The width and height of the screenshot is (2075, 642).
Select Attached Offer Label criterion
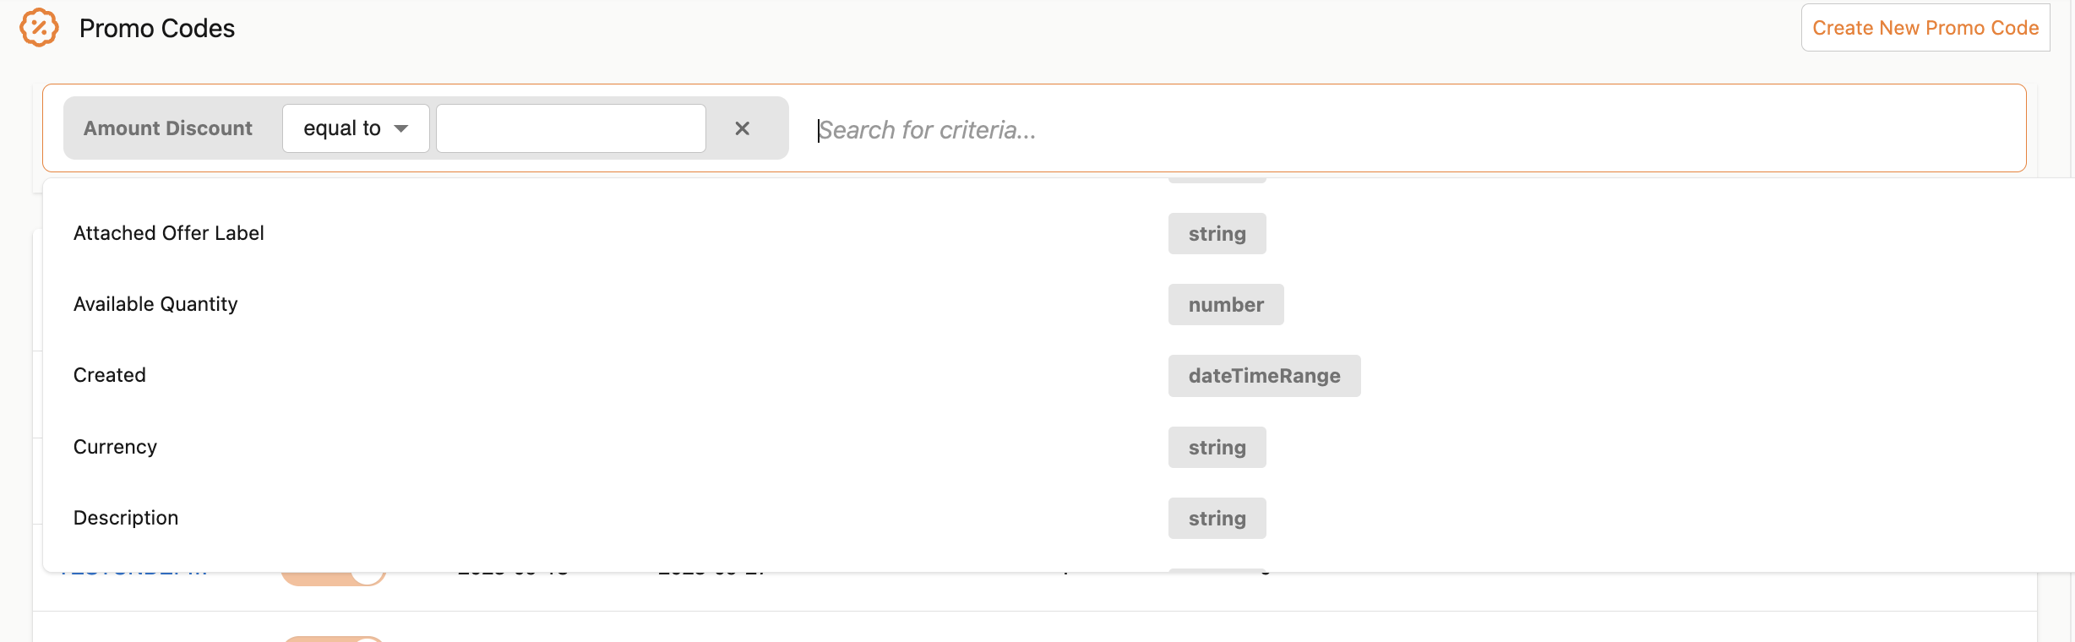click(169, 233)
